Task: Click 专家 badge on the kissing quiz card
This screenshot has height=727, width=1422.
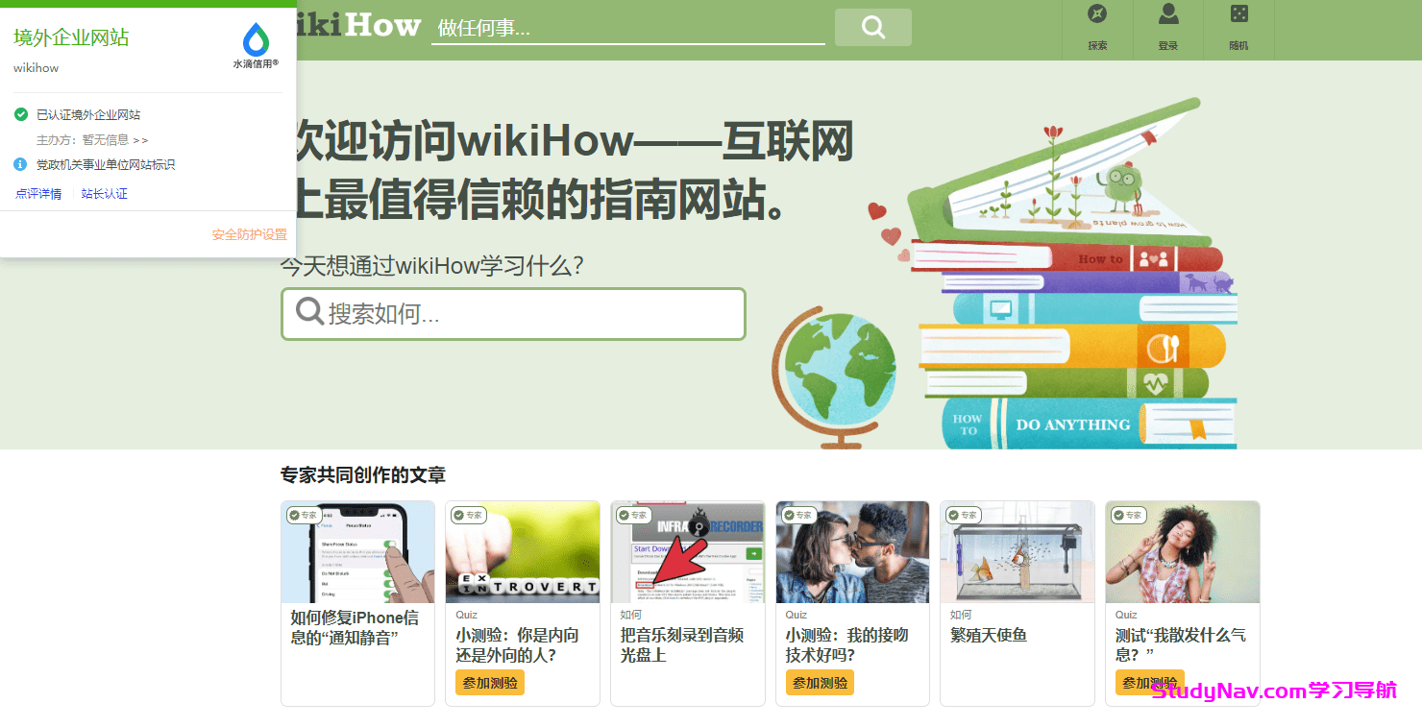Action: pos(799,515)
